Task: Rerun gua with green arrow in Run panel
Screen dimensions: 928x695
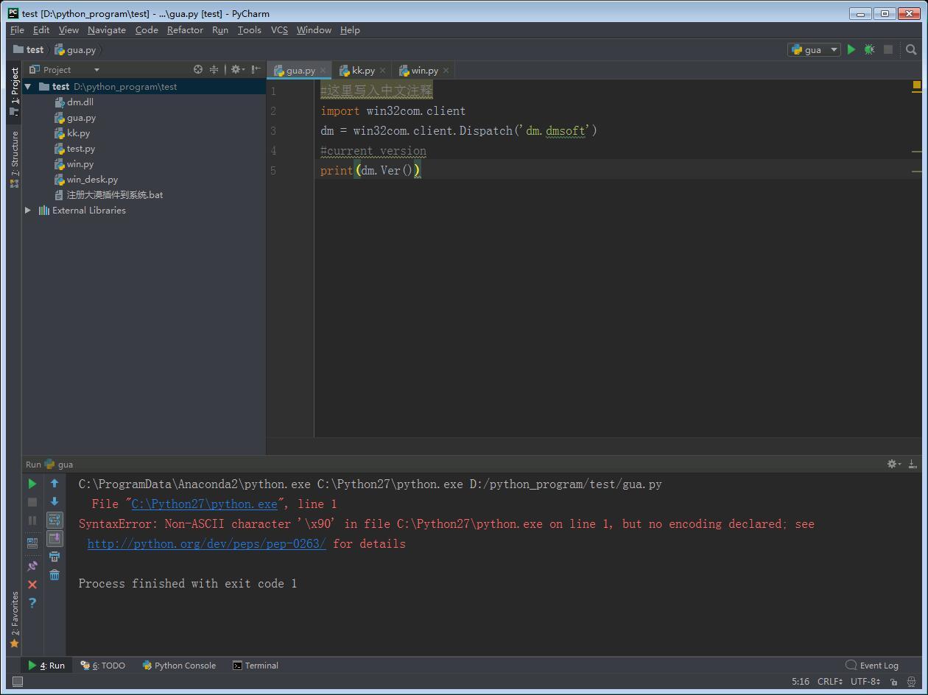Action: (32, 484)
